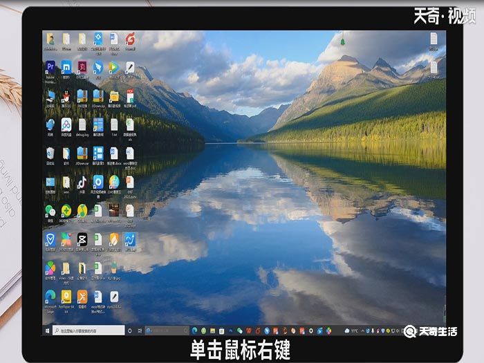The image size is (484, 363).
Task: Open the 360 green cross security shortcut
Action: tap(66, 210)
